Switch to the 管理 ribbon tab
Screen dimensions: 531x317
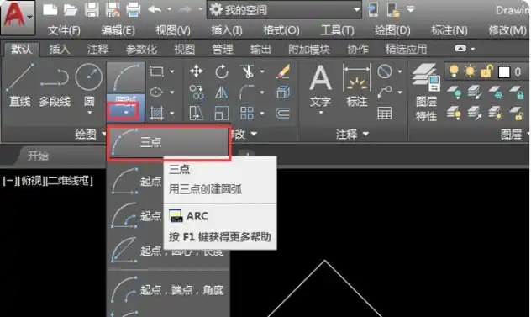click(x=223, y=50)
